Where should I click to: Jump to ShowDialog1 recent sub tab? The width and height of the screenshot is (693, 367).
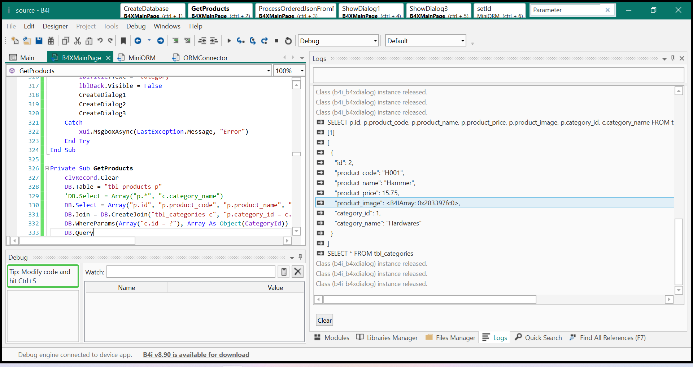371,11
